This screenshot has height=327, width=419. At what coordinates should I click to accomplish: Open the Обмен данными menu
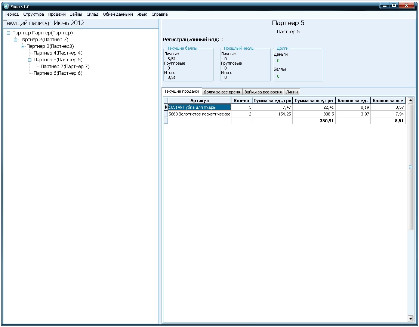tap(118, 14)
